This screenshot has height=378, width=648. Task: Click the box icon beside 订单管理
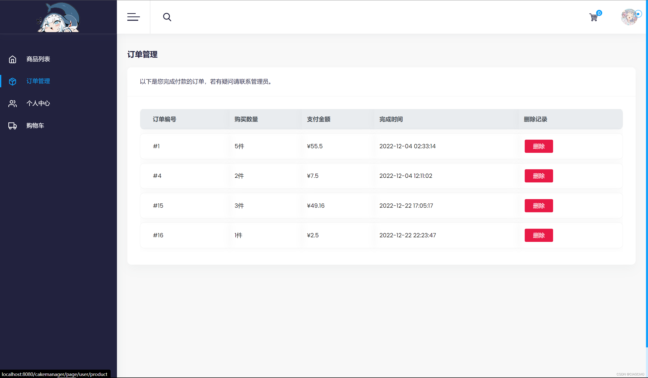tap(12, 81)
